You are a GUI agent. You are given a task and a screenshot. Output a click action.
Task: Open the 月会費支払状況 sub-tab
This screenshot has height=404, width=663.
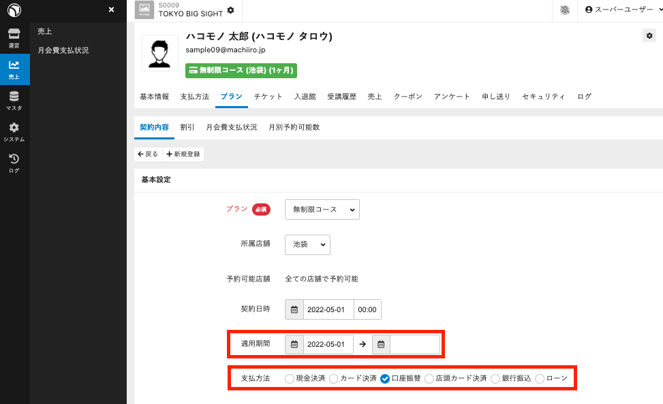pos(231,127)
